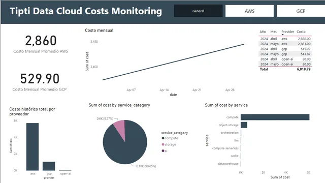Click the Tipti Data Cloud Costs Monitoring heading

[x=86, y=11]
